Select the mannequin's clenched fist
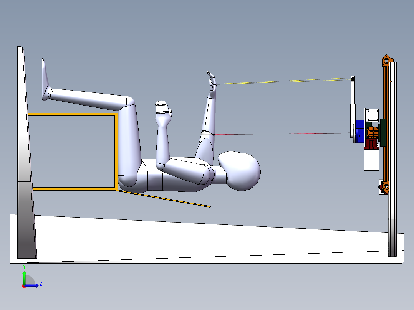The width and height of the screenshot is (414, 310). (x=164, y=113)
